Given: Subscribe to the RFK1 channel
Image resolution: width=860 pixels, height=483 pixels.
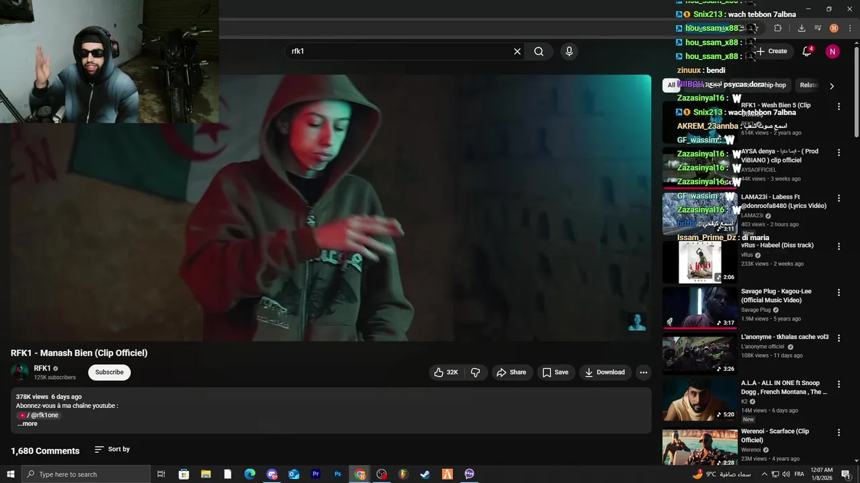Looking at the screenshot, I should point(110,372).
